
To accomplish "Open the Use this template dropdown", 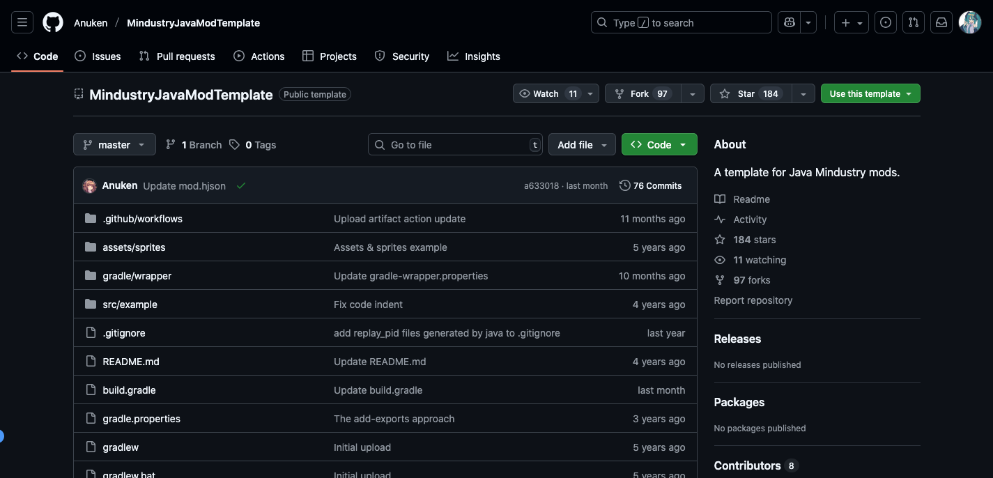I will click(870, 93).
